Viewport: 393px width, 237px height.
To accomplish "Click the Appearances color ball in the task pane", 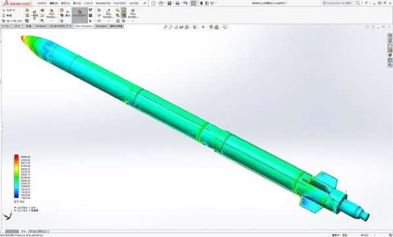I will (390, 56).
